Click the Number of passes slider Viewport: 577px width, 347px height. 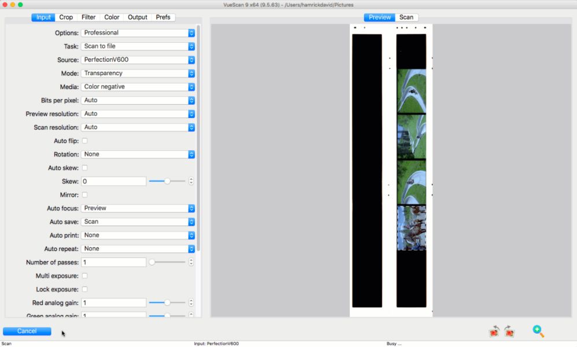167,262
